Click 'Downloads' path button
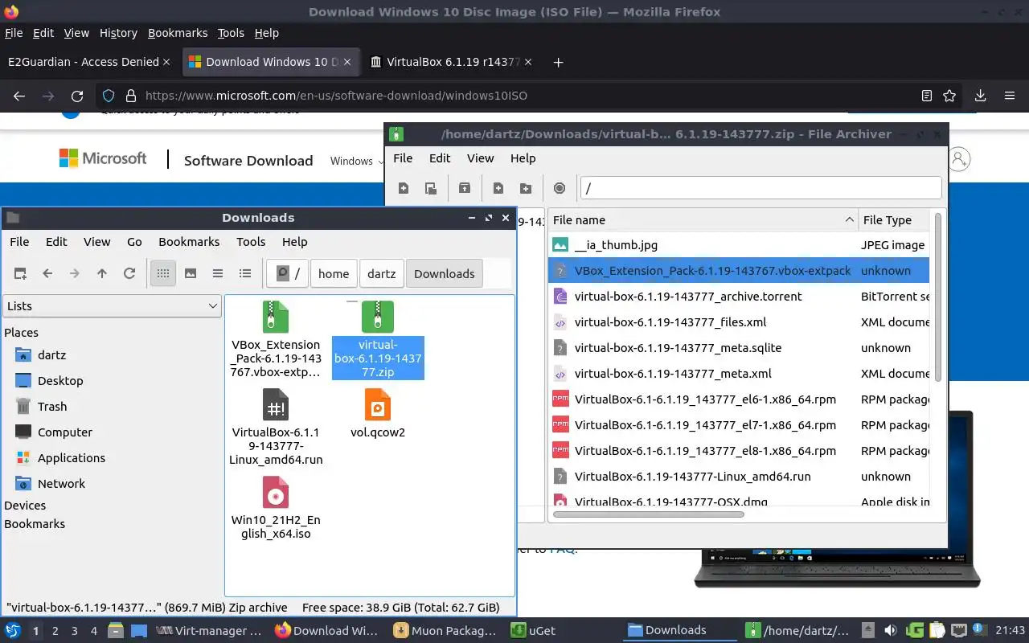This screenshot has width=1029, height=643. (445, 273)
